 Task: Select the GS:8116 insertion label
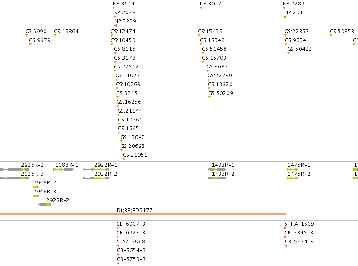pyautogui.click(x=125, y=49)
